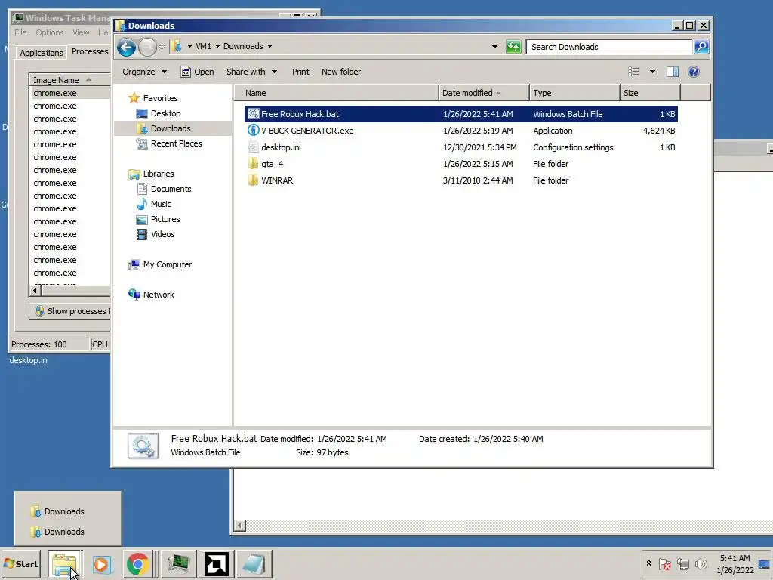Click the Start button
773x580 pixels.
tap(20, 564)
